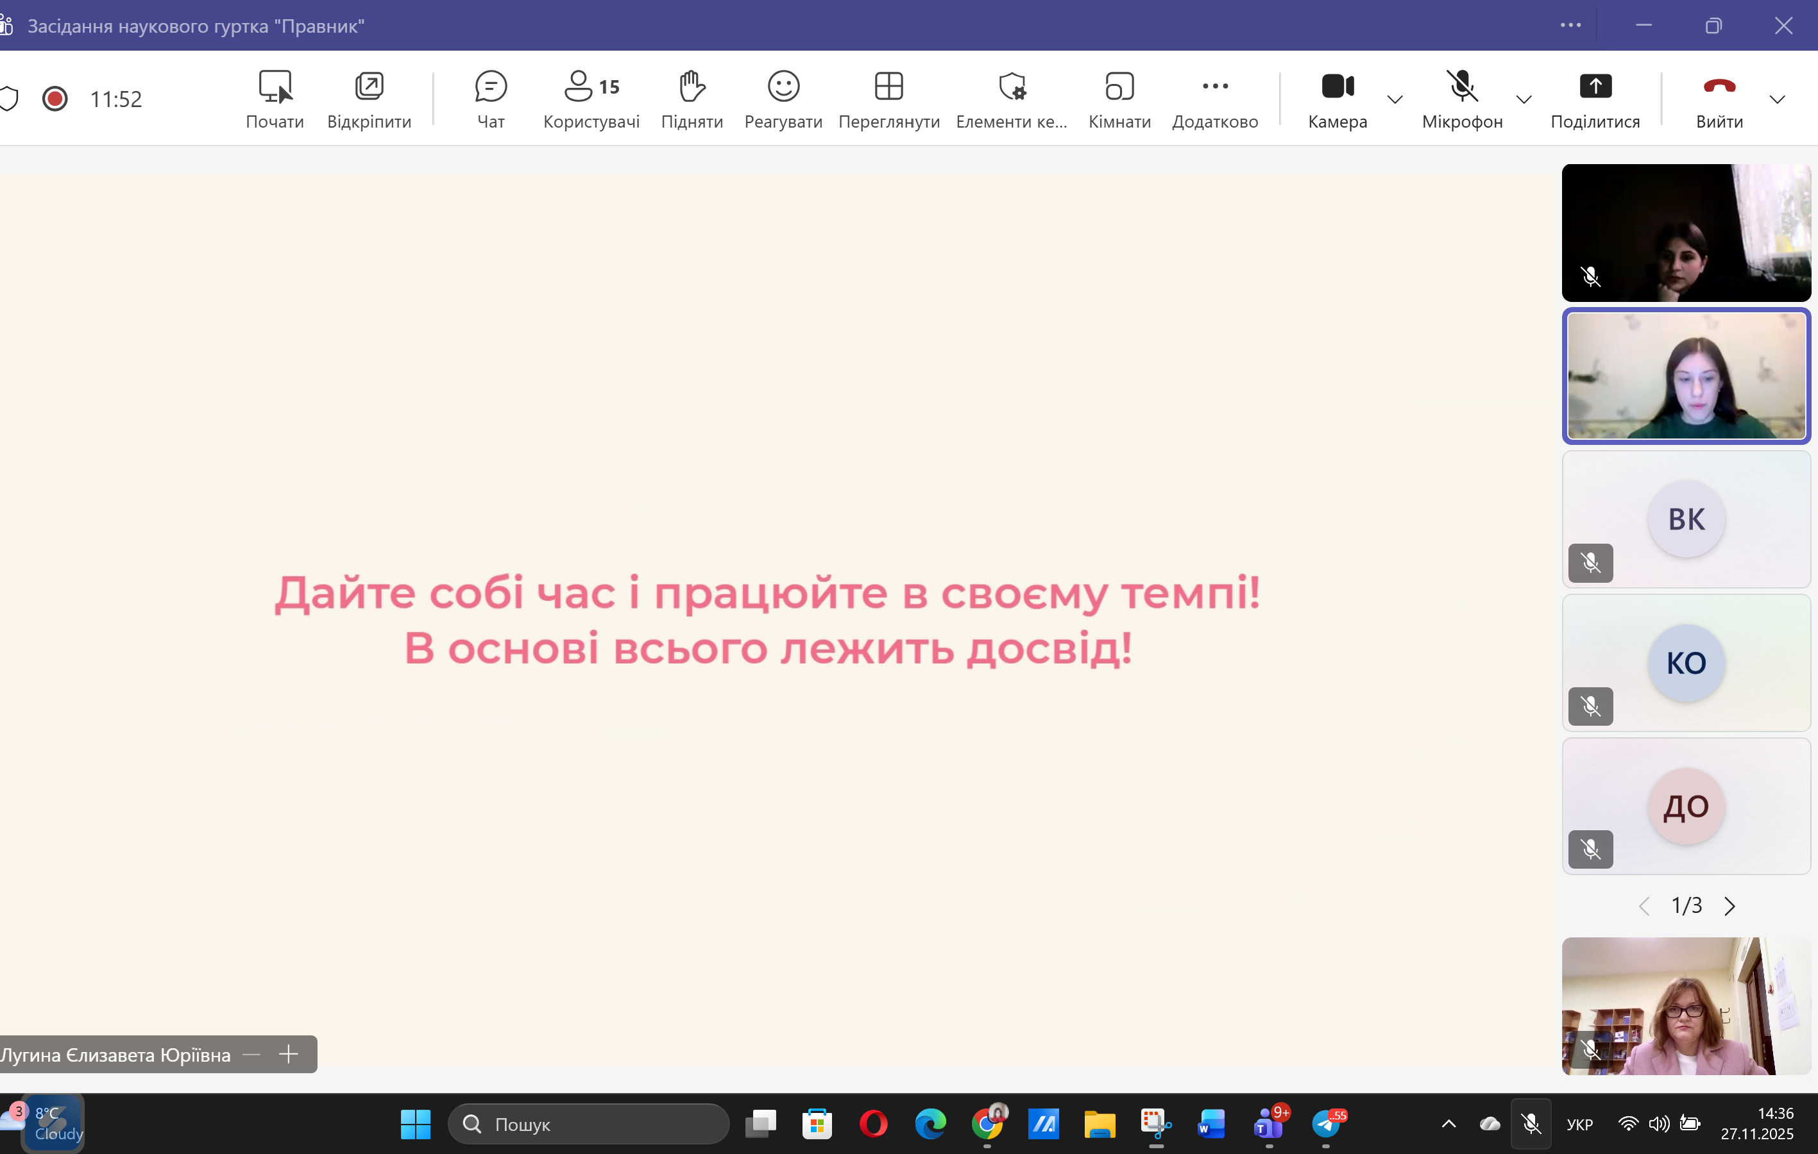
Task: Go to next participants page arrow
Action: 1729,906
